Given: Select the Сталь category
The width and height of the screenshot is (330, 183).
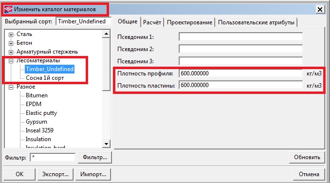Looking at the screenshot, I should point(24,34).
